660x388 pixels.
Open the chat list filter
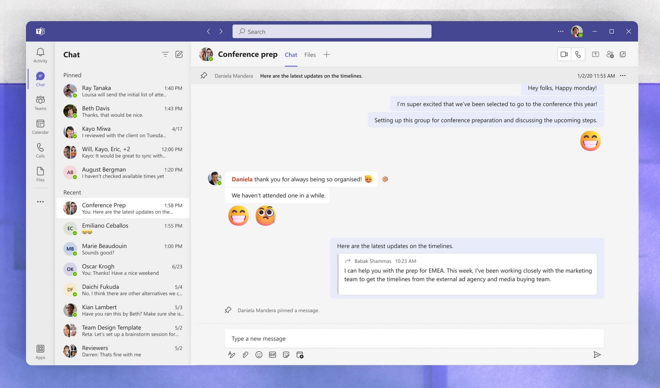tap(165, 54)
